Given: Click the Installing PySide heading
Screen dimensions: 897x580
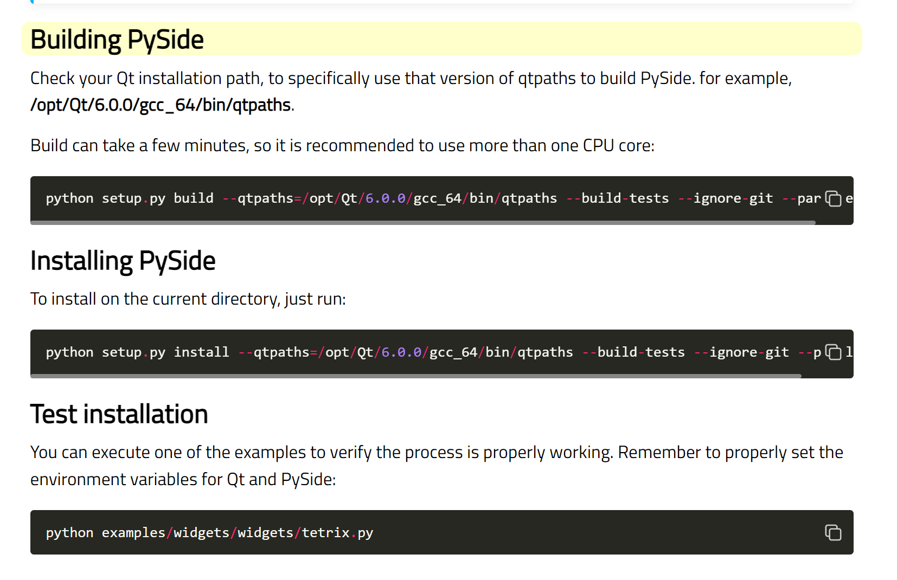Looking at the screenshot, I should pos(123,261).
